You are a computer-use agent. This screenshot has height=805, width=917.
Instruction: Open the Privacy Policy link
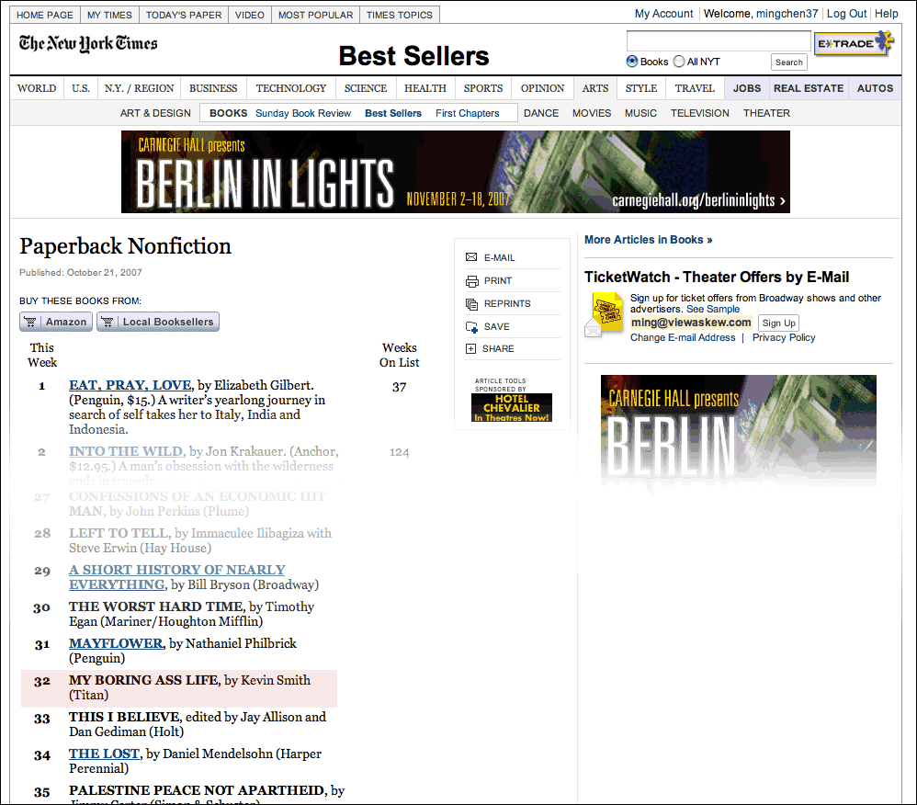(x=784, y=337)
